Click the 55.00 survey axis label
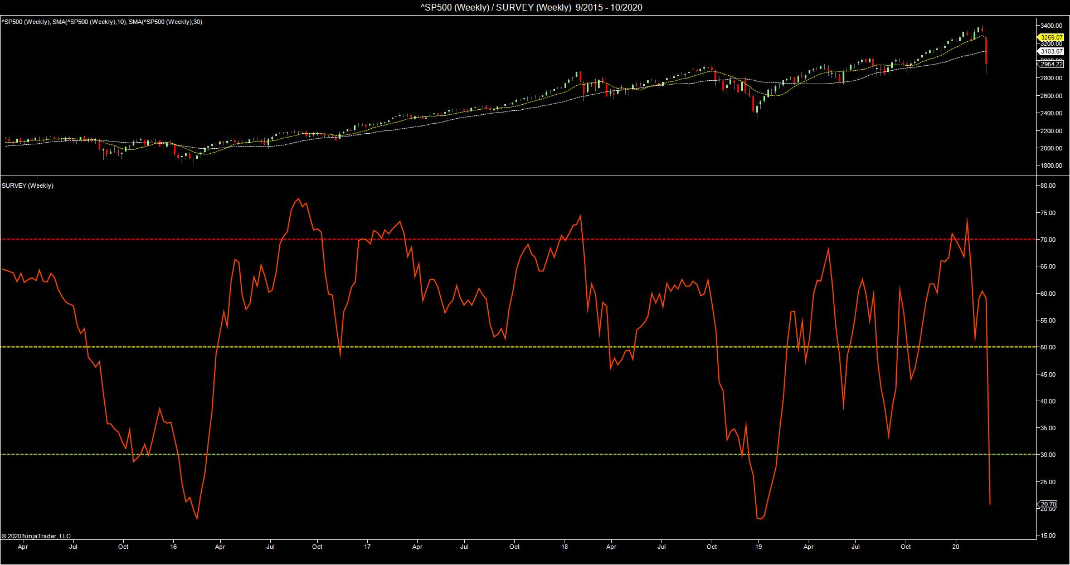 point(1048,320)
